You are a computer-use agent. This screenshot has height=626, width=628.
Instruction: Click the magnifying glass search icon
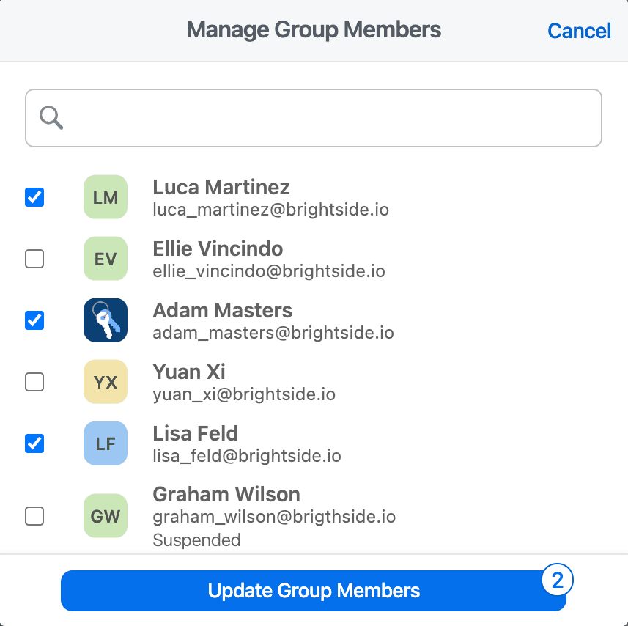pyautogui.click(x=51, y=118)
